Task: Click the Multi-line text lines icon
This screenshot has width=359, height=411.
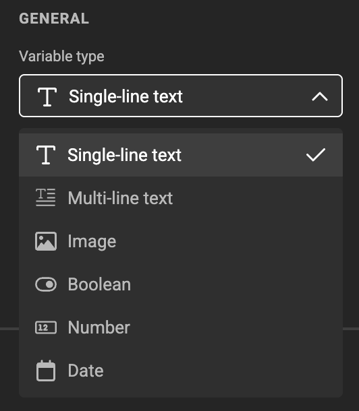Action: [46, 197]
